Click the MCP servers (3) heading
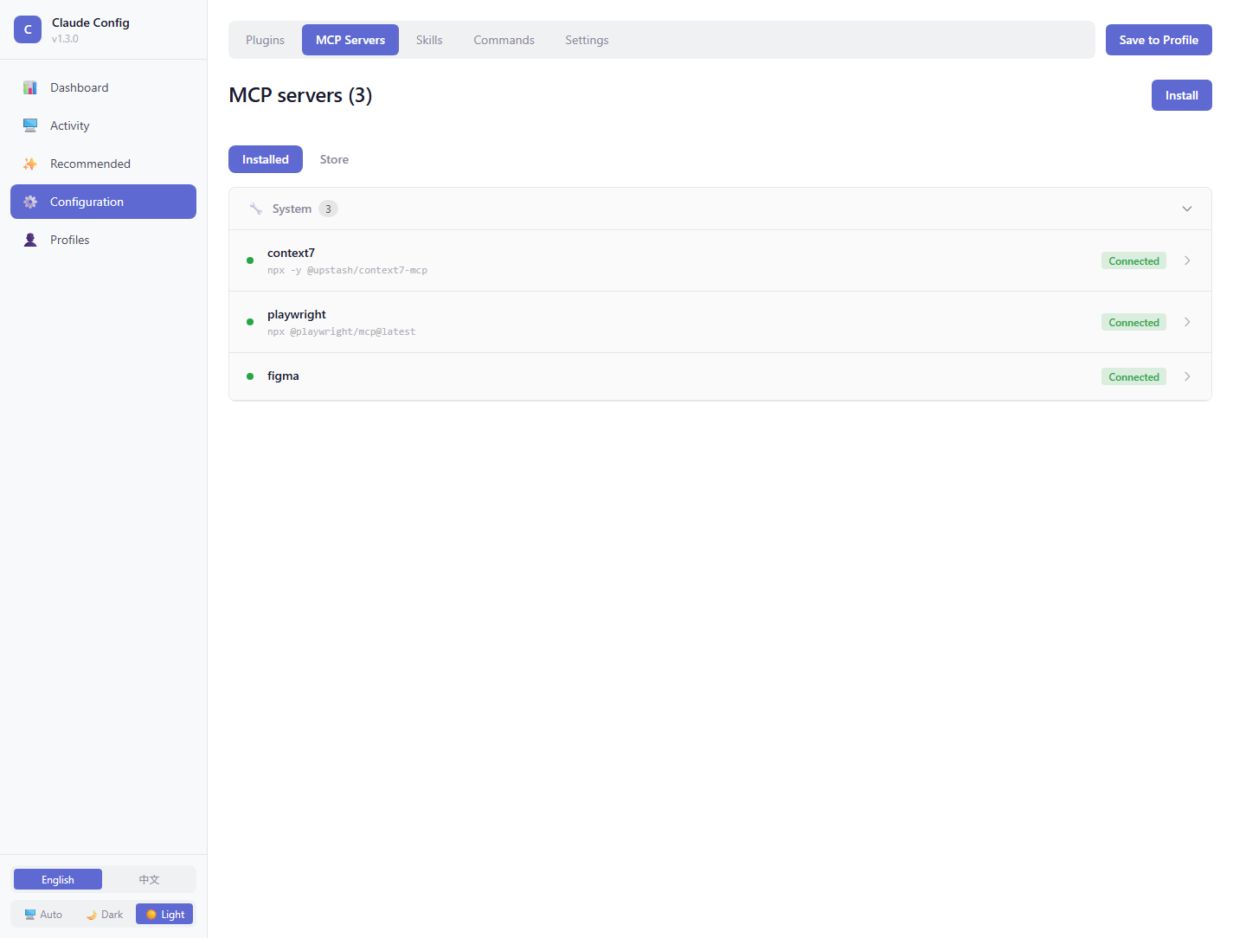The width and height of the screenshot is (1233, 938). coord(300,95)
